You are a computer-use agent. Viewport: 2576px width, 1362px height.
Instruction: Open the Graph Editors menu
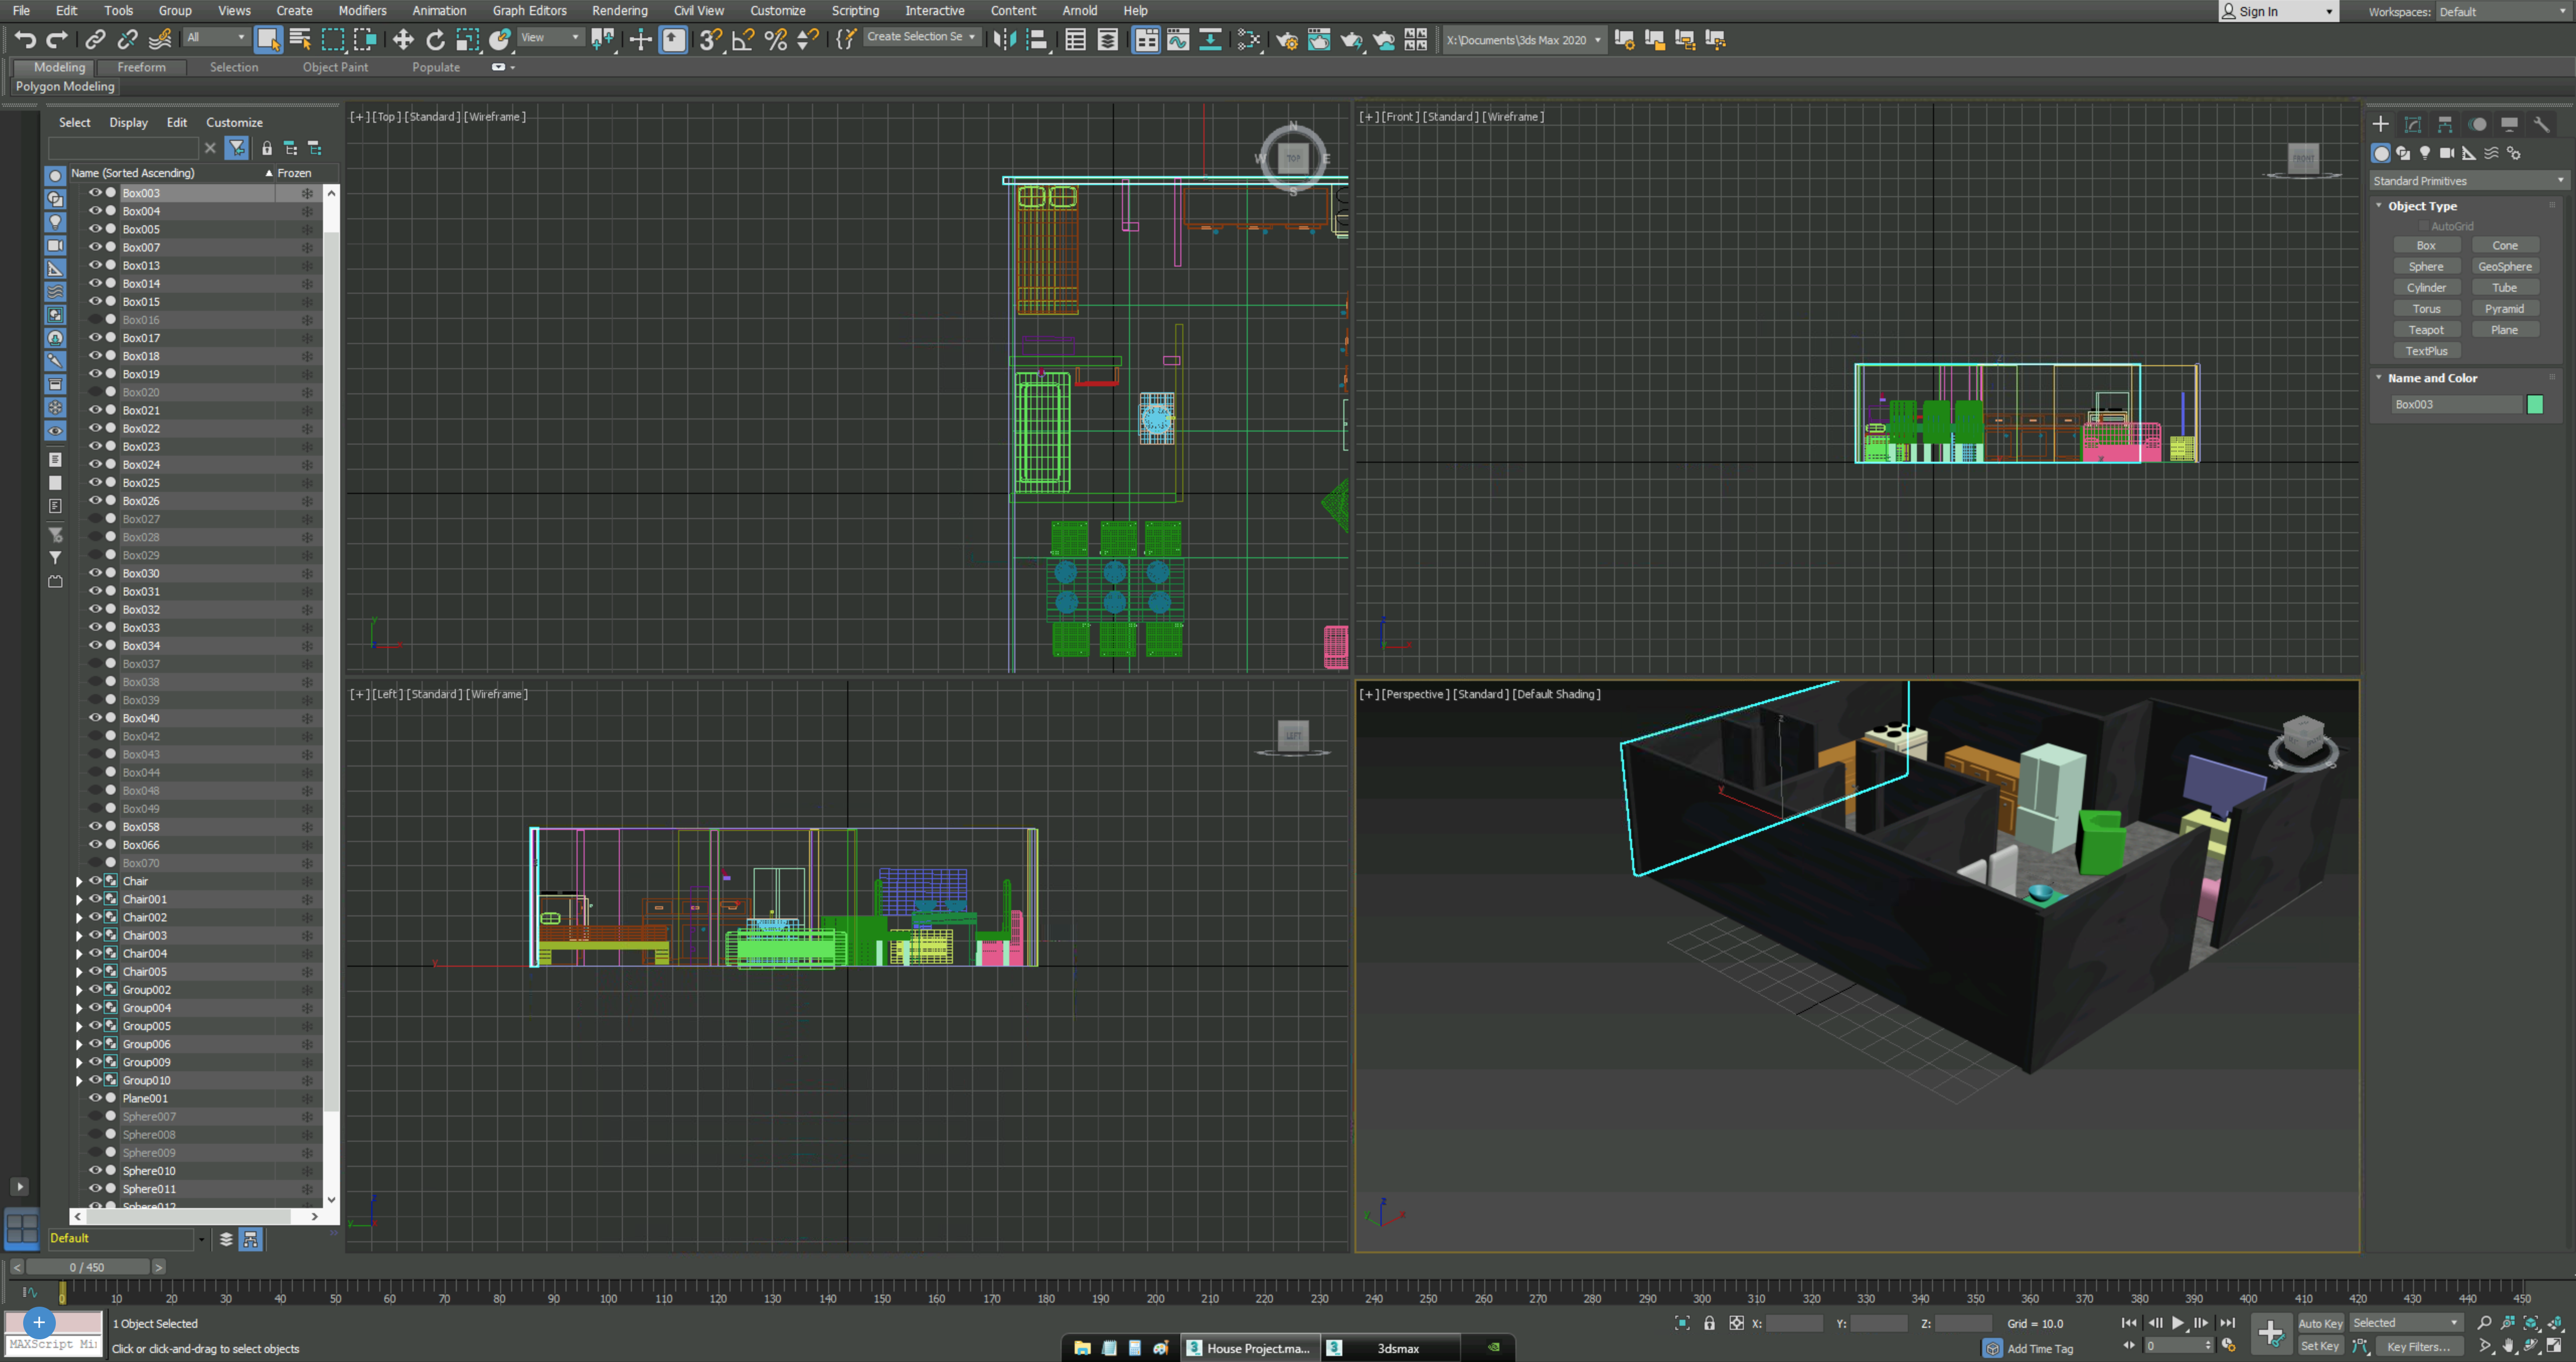tap(529, 11)
